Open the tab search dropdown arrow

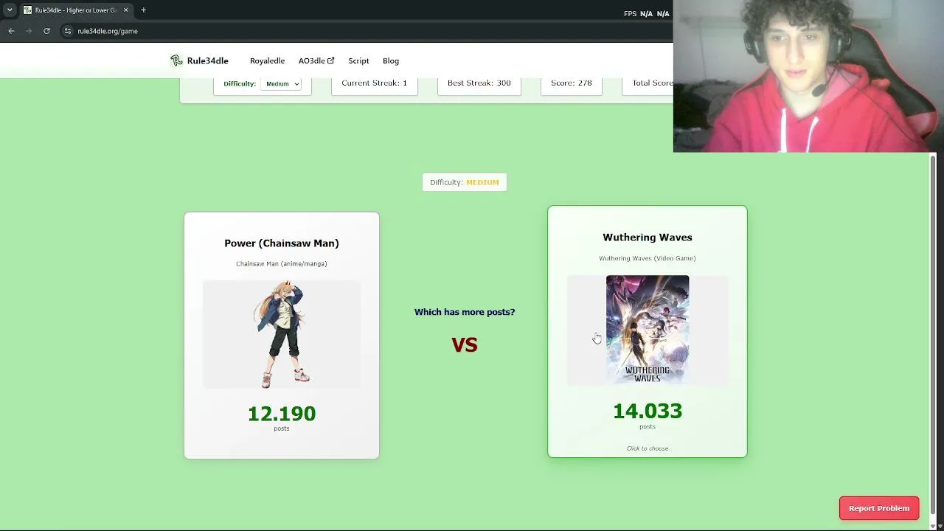(10, 10)
